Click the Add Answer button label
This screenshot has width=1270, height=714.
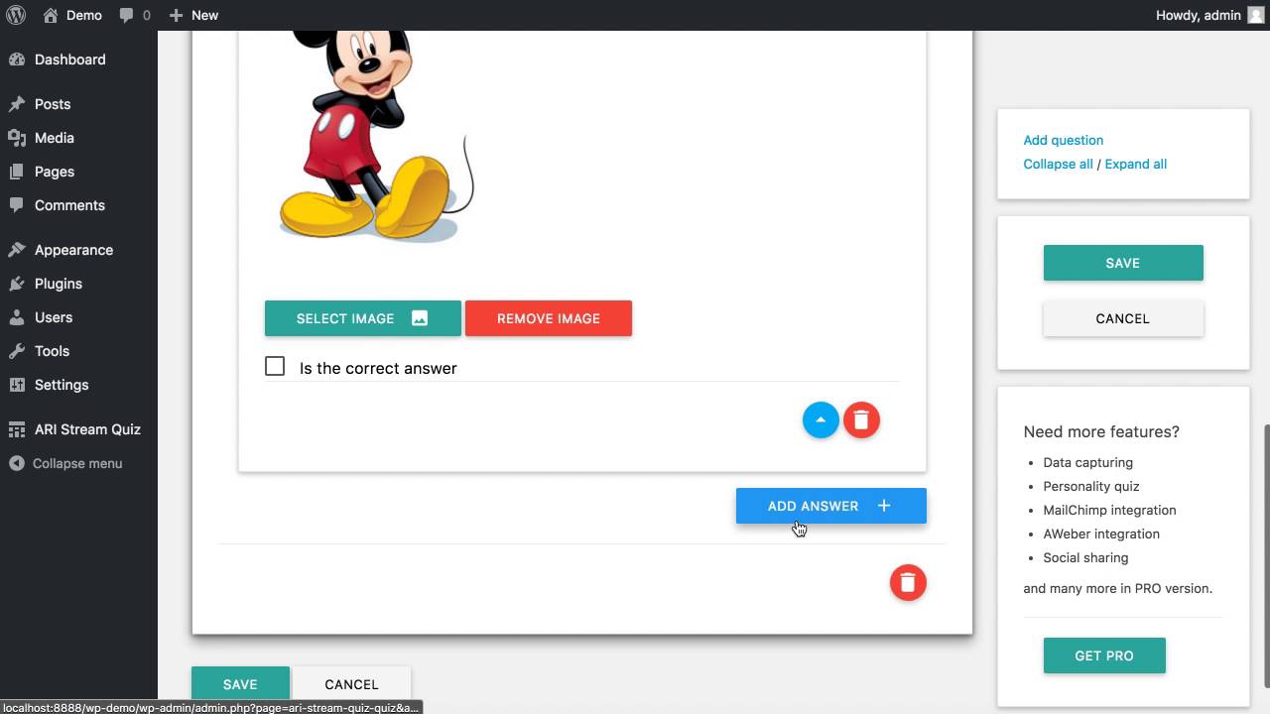tap(813, 506)
